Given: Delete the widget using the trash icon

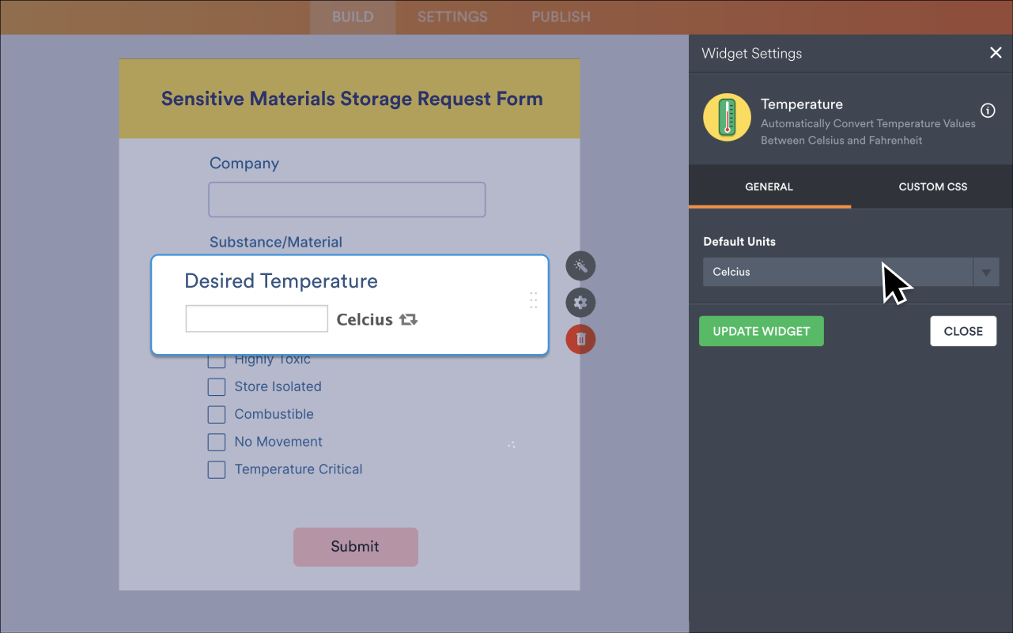Looking at the screenshot, I should pyautogui.click(x=580, y=339).
